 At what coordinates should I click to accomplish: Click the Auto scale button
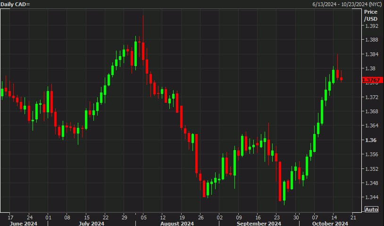tap(371, 209)
